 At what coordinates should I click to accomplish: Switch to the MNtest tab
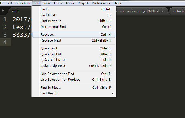click(138, 11)
